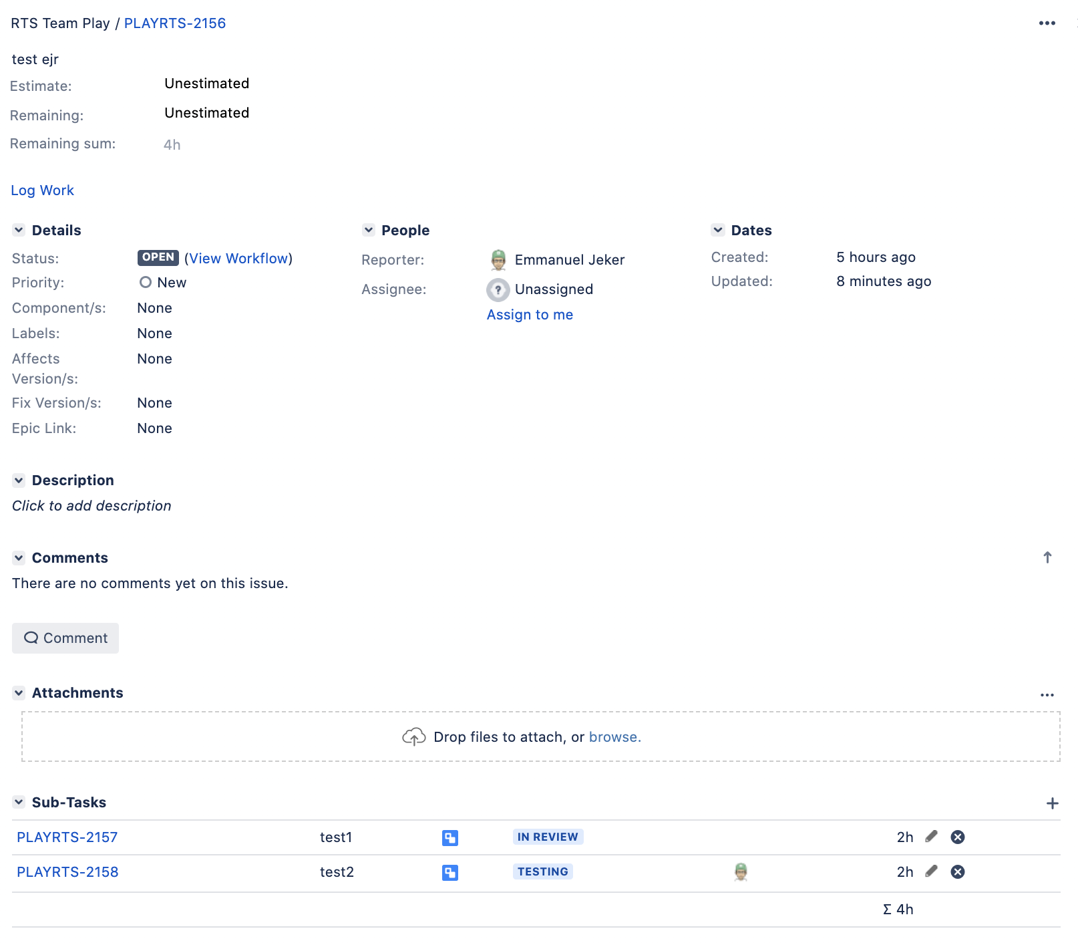Viewport: 1078px width, 949px height.
Task: Click Log Work link
Action: click(42, 190)
